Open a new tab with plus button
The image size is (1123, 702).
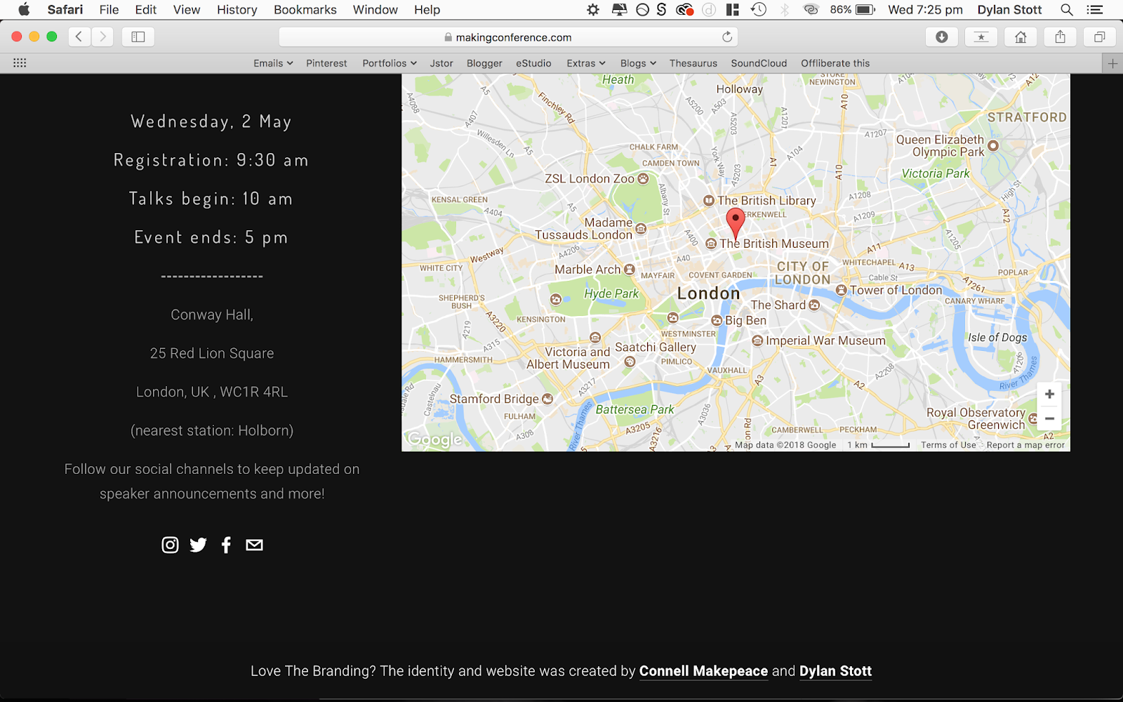[1112, 63]
